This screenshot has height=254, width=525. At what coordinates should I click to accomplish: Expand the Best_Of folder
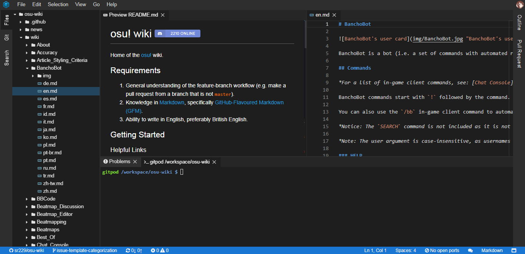tap(27, 237)
